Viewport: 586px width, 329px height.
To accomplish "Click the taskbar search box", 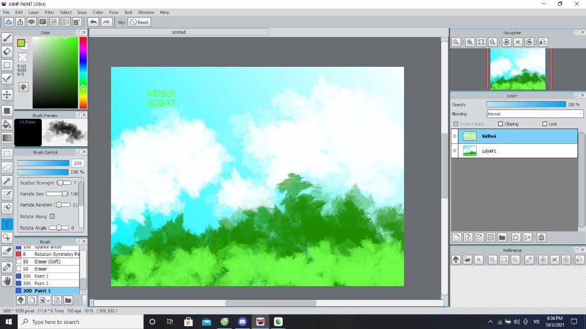I will click(81, 322).
